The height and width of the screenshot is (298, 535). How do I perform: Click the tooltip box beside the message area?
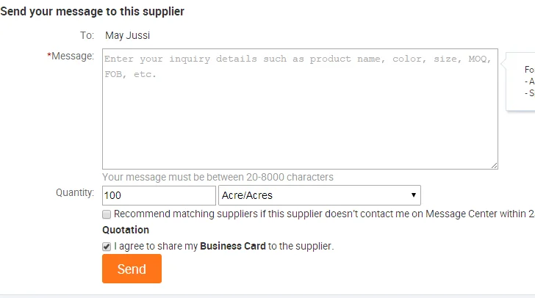523,81
